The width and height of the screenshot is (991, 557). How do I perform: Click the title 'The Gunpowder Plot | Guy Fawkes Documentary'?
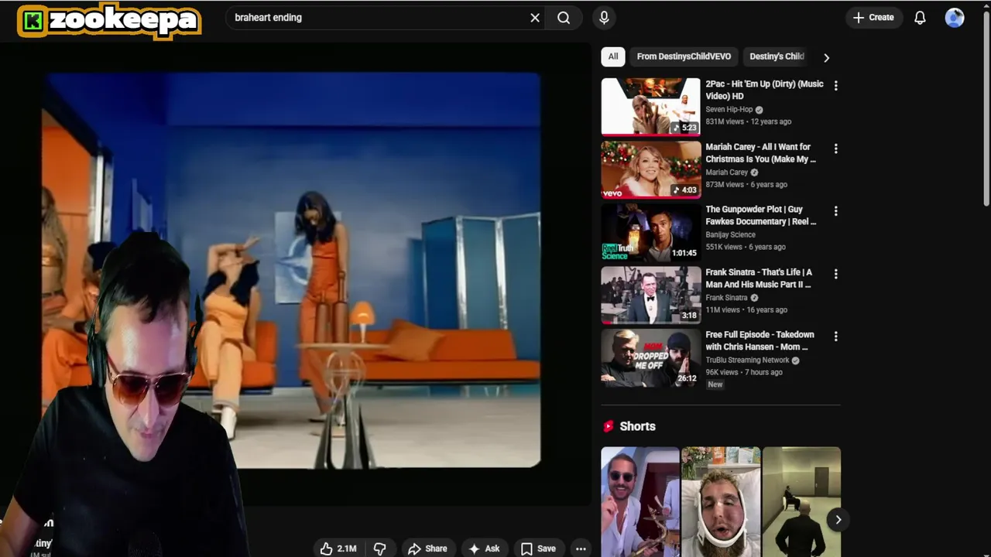(760, 215)
